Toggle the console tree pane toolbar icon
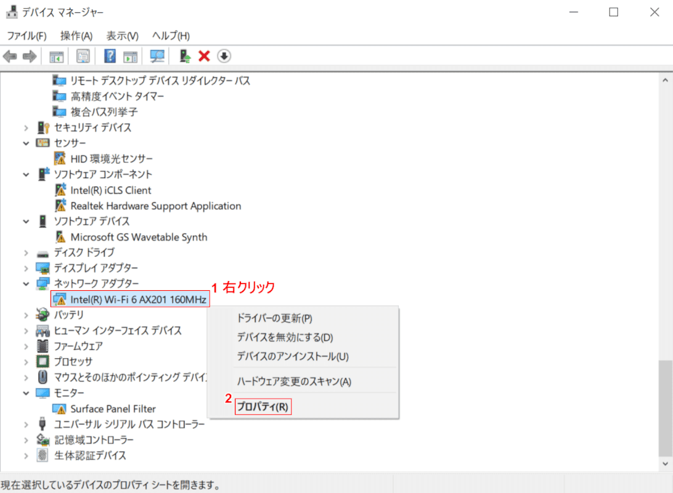 click(x=56, y=56)
